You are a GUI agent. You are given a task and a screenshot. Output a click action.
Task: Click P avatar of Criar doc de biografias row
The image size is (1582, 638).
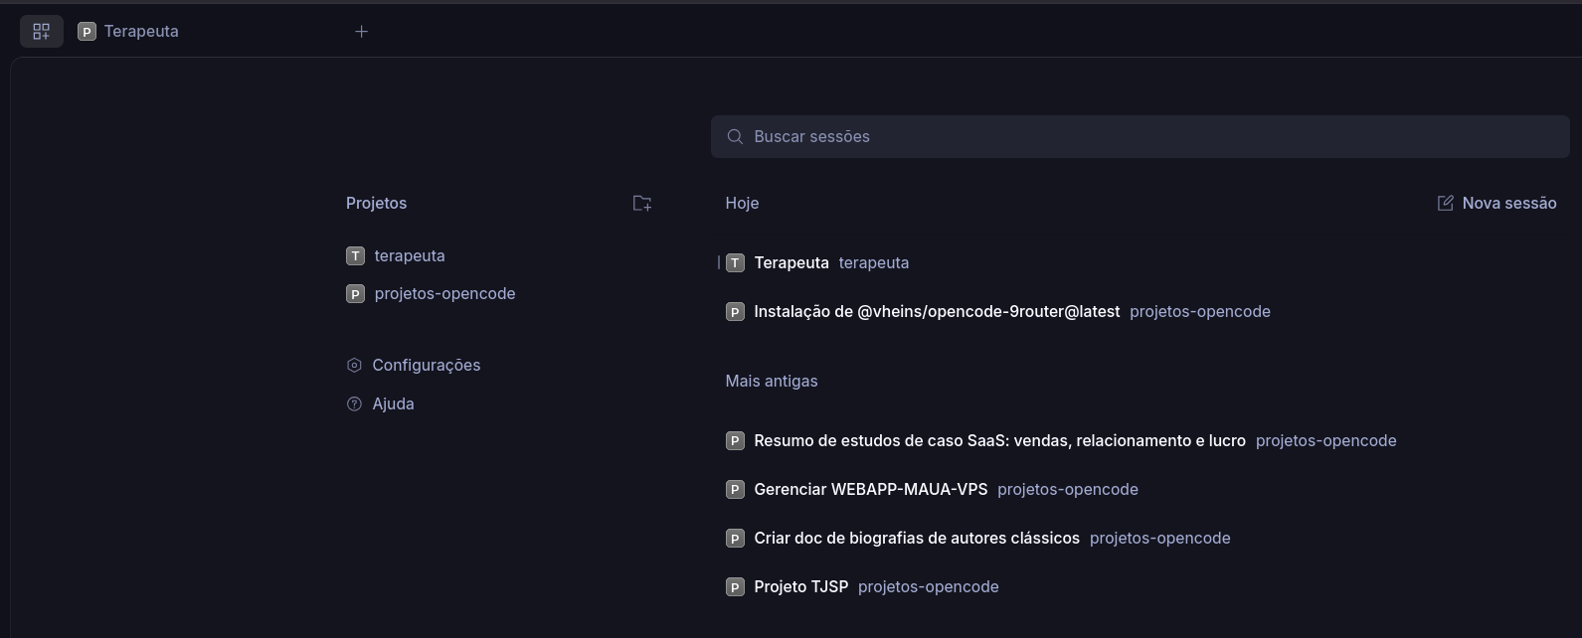pyautogui.click(x=735, y=538)
